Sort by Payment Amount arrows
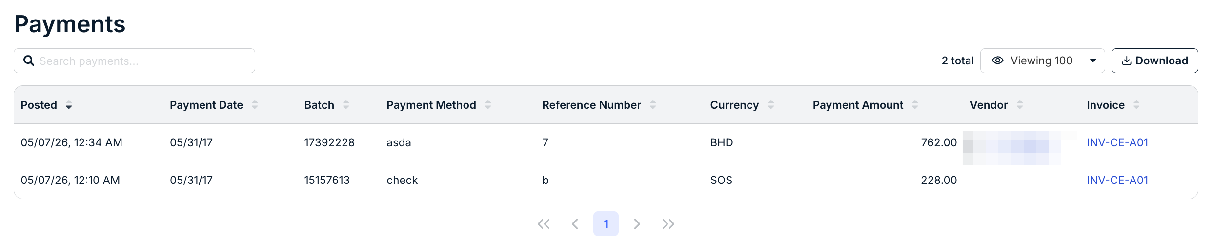The height and width of the screenshot is (242, 1213). [x=915, y=105]
